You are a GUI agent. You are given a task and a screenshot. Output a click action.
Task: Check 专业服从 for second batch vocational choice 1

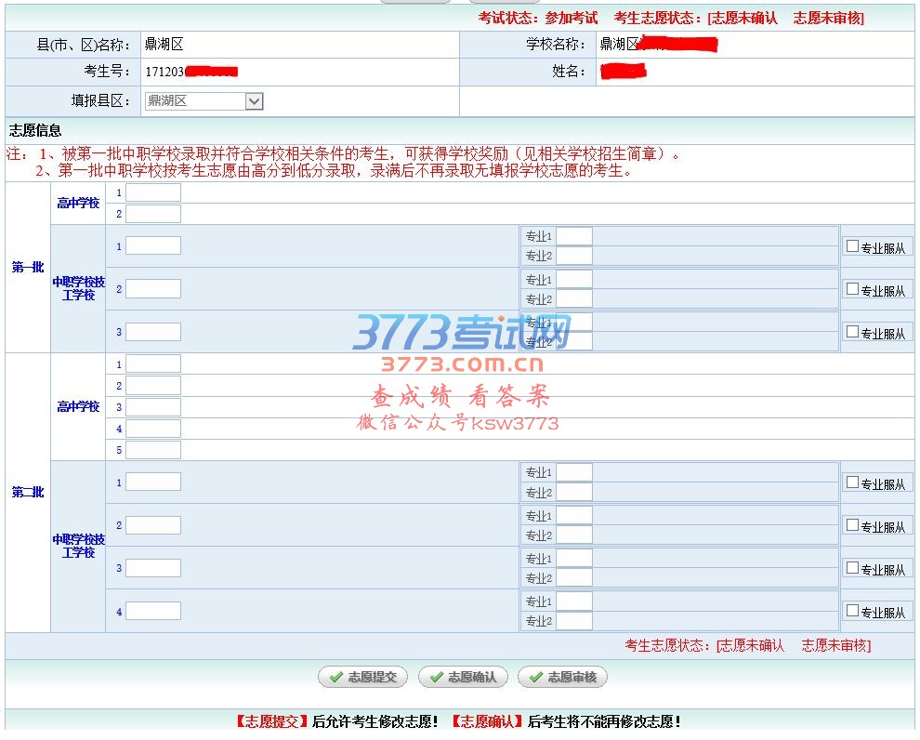click(x=852, y=482)
